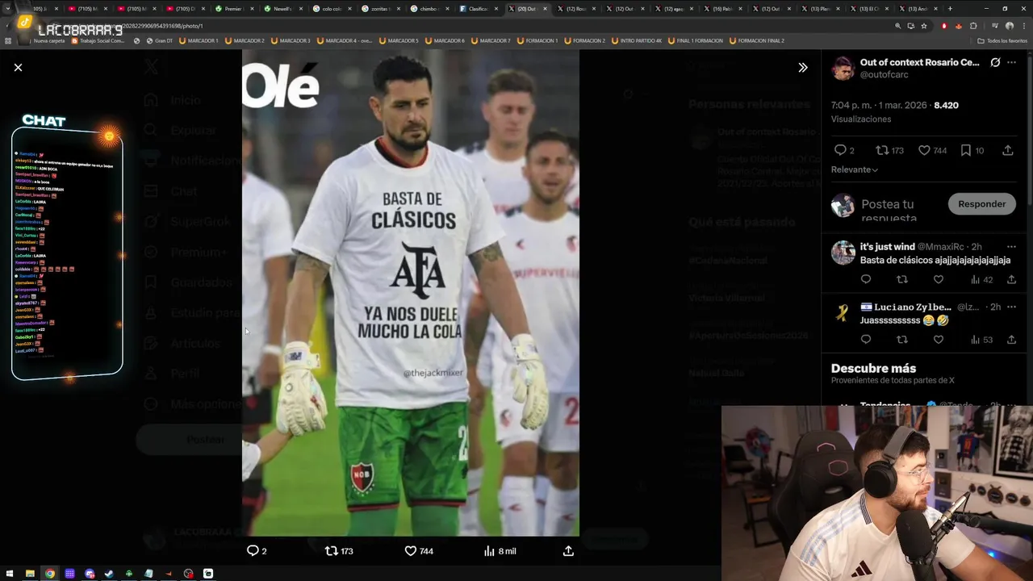
Task: Open Steam from the taskbar
Action: click(x=109, y=574)
